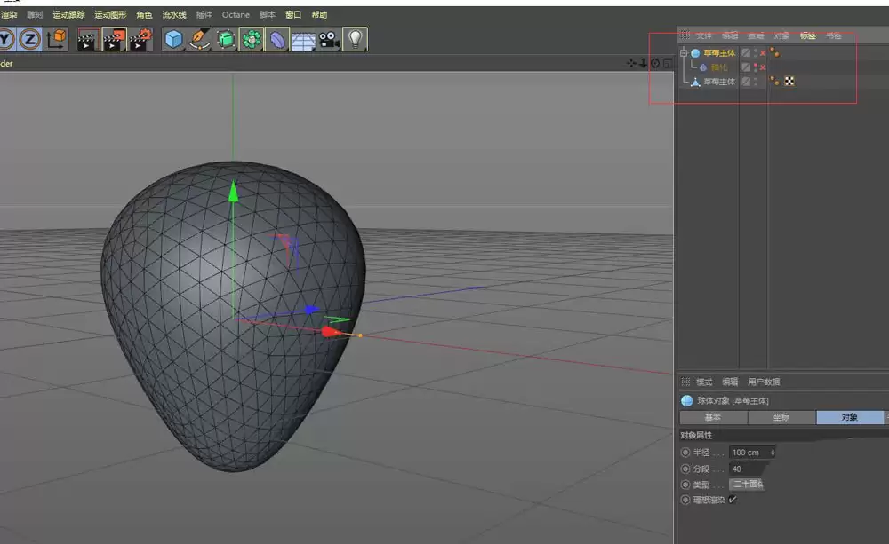Image resolution: width=889 pixels, height=544 pixels.
Task: Switch to the 坐标 tab
Action: (x=782, y=417)
